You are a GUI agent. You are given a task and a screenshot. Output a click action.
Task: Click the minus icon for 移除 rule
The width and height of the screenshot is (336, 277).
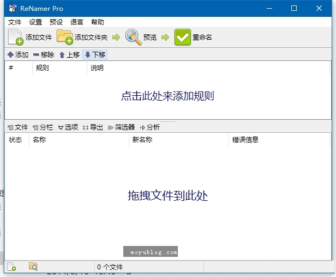[x=36, y=55]
